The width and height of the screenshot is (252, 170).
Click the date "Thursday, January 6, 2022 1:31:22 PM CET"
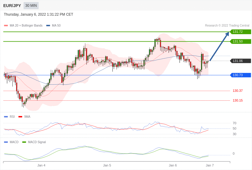[39, 14]
